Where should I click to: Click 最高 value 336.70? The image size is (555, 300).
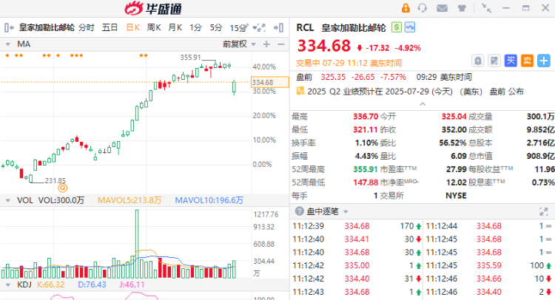[366, 116]
